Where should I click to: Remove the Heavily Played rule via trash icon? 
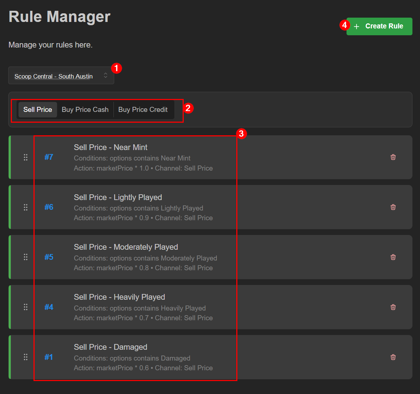[x=393, y=307]
